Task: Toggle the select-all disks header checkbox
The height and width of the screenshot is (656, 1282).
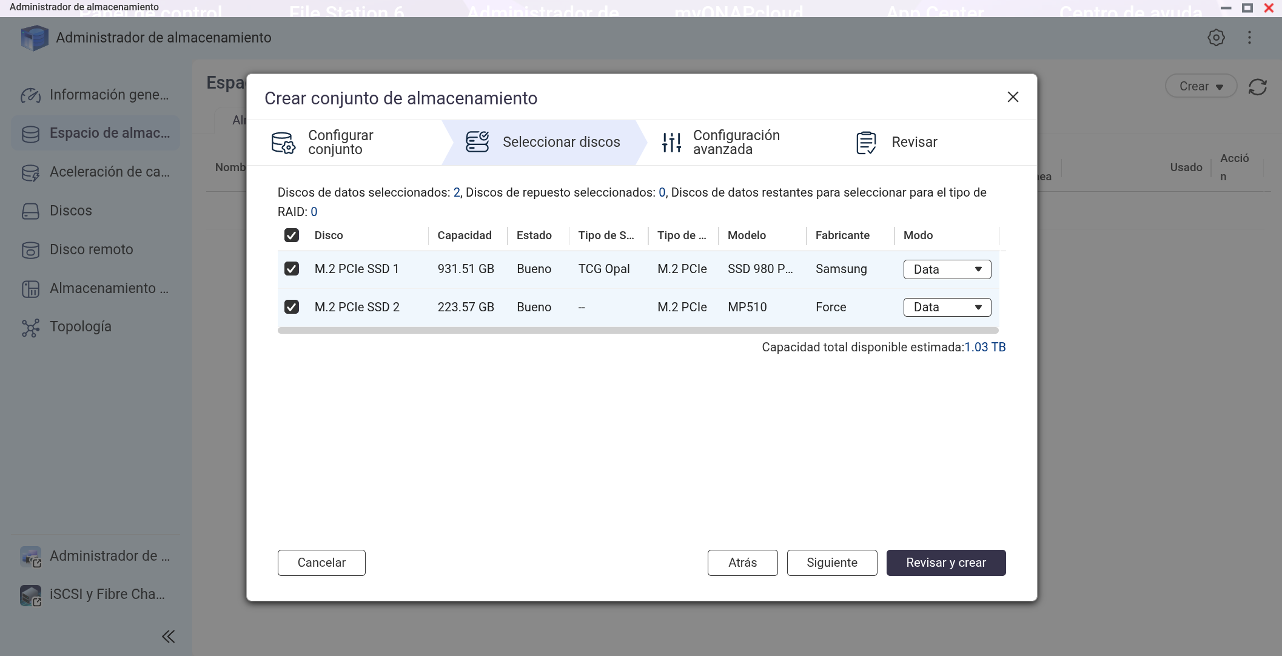Action: [x=292, y=235]
